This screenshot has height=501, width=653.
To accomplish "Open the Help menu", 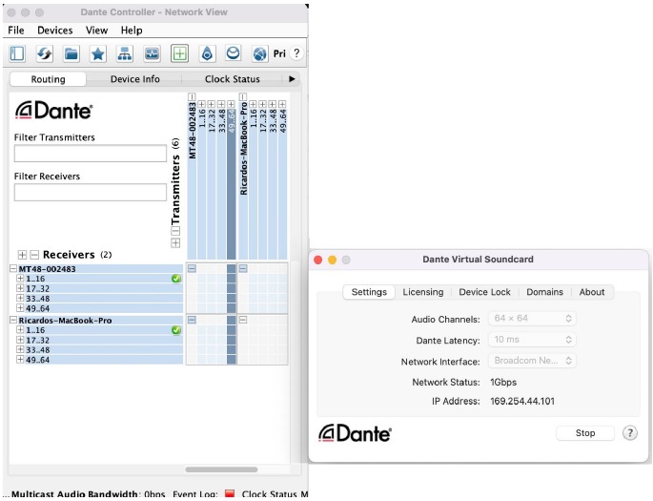I will [132, 31].
